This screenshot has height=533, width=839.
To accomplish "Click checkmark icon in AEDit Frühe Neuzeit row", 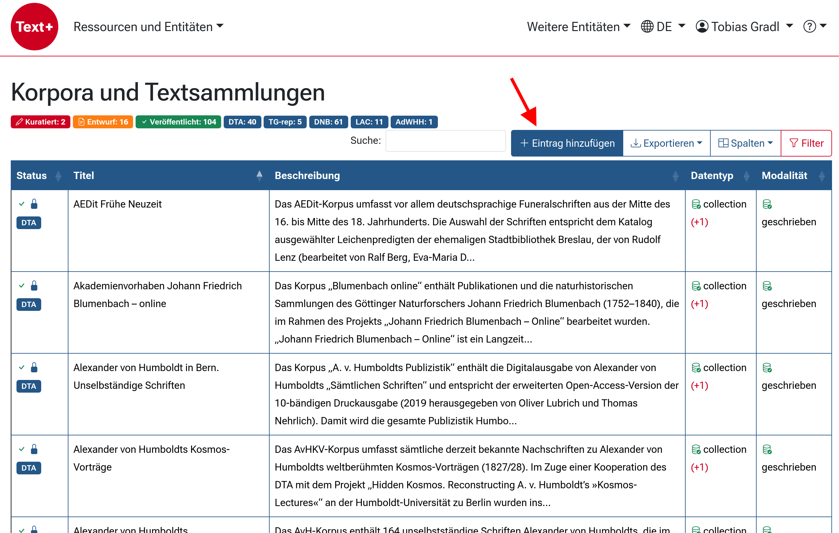I will click(22, 204).
